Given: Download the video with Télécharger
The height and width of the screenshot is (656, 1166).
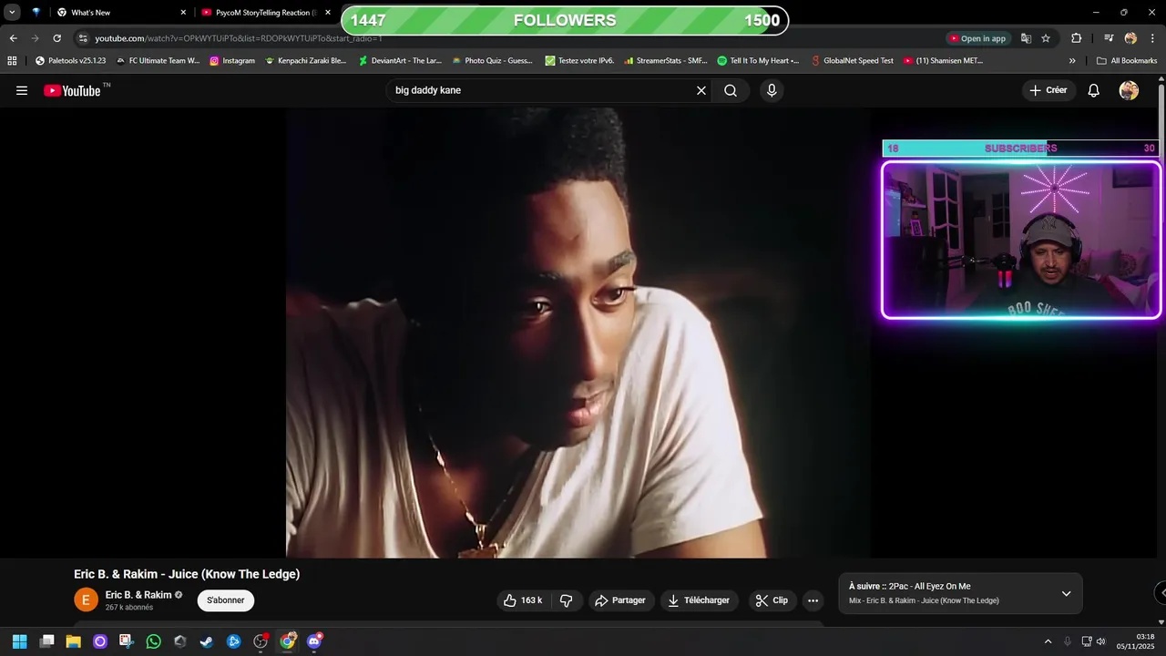Looking at the screenshot, I should 700,600.
